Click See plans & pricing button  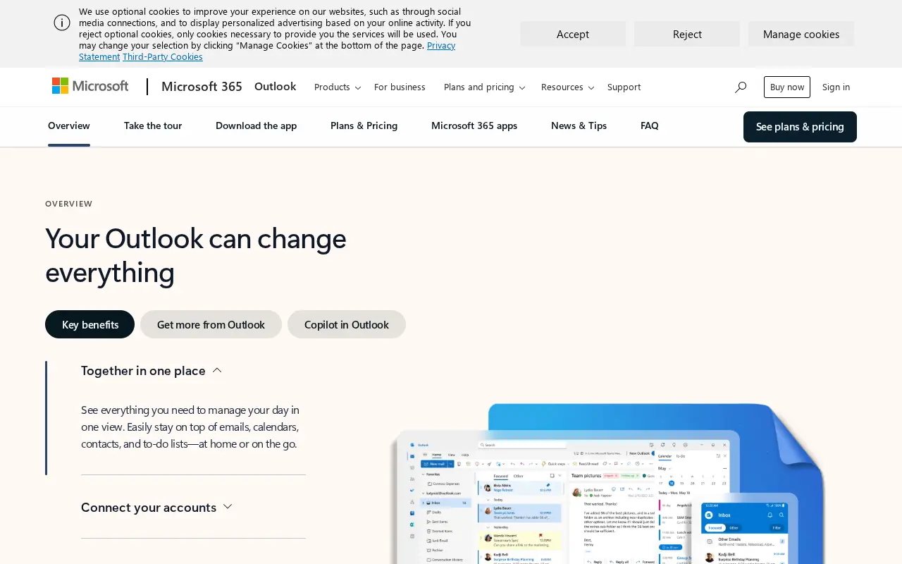[800, 127]
